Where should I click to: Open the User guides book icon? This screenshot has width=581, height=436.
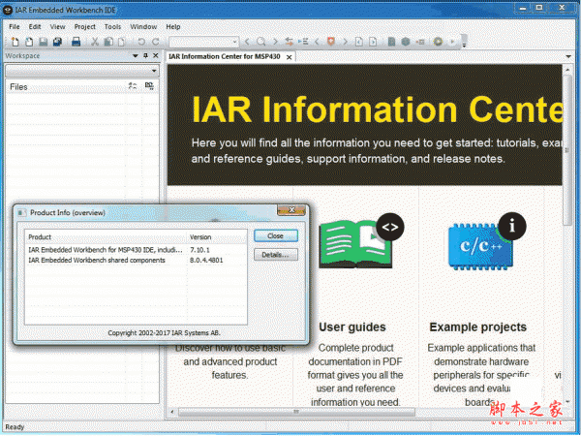click(x=361, y=241)
